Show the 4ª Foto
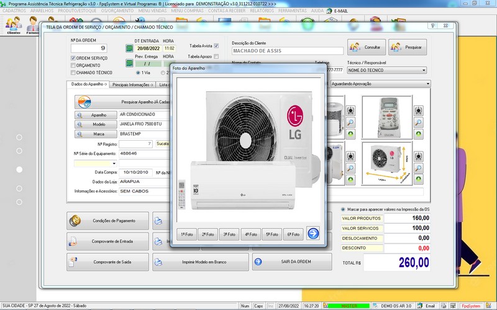 251,234
